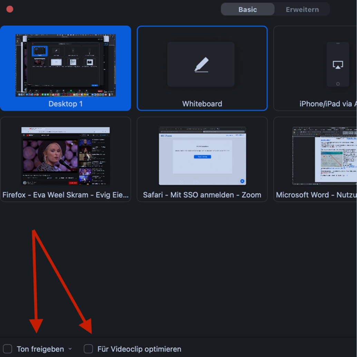Click the blue button inside Safari preview
The height and width of the screenshot is (357, 357).
(202, 157)
